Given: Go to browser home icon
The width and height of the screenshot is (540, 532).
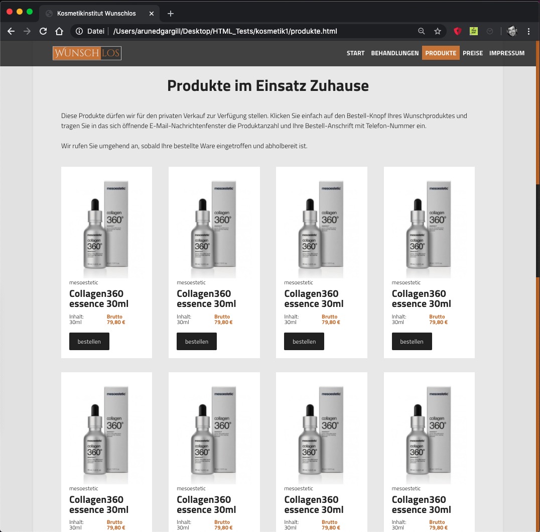Looking at the screenshot, I should point(59,31).
